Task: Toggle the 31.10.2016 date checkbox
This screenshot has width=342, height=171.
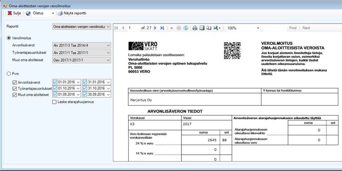Action: (x=85, y=88)
